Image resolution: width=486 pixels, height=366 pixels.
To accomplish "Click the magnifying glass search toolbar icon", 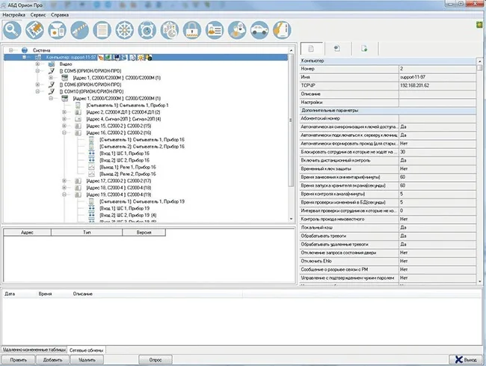I will [x=12, y=30].
